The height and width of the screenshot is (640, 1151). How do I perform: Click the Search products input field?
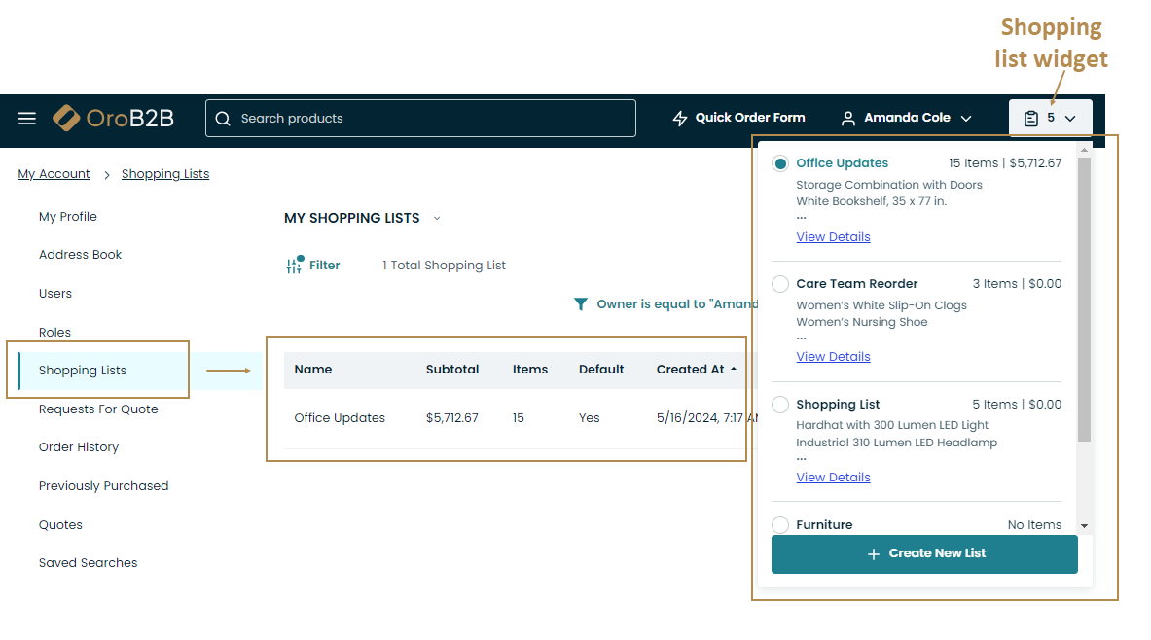pyautogui.click(x=428, y=119)
